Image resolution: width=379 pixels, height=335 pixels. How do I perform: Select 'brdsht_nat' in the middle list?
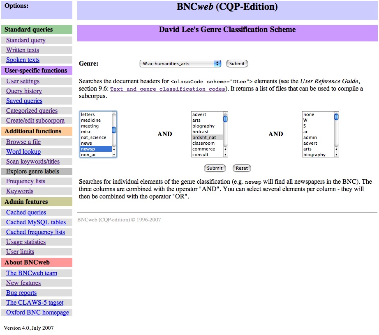[203, 138]
